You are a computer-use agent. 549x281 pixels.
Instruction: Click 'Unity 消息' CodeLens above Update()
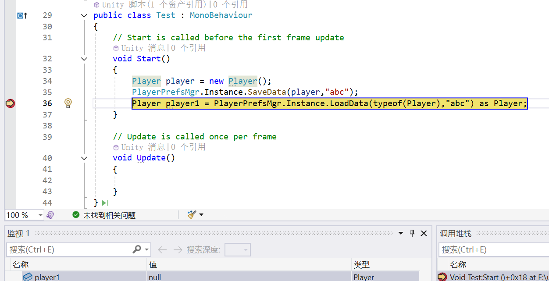[x=143, y=147]
